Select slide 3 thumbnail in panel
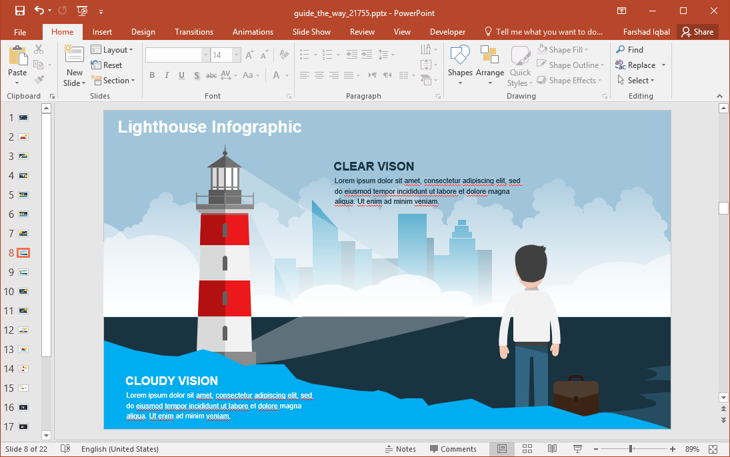Image resolution: width=730 pixels, height=457 pixels. [22, 156]
